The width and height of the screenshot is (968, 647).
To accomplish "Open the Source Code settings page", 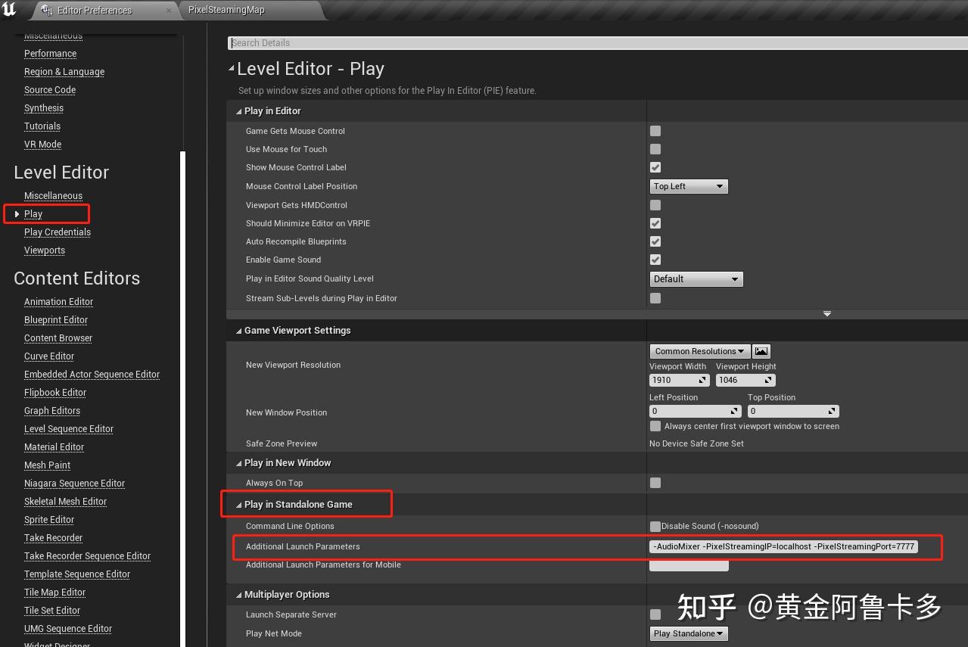I will [49, 89].
